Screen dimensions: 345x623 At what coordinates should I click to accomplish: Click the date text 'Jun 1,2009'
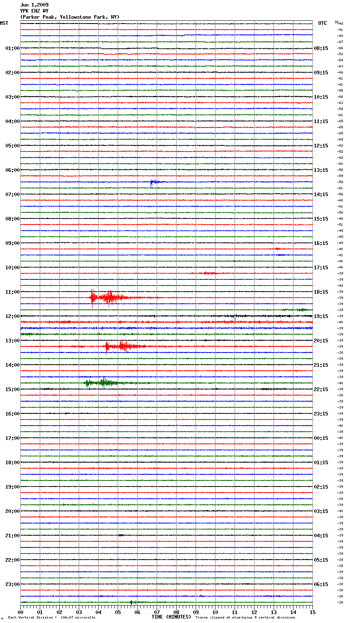click(34, 5)
